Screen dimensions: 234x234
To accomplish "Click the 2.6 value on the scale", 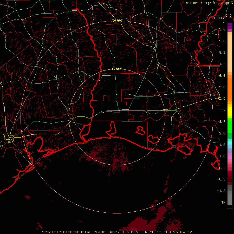I will pyautogui.click(x=222, y=133).
